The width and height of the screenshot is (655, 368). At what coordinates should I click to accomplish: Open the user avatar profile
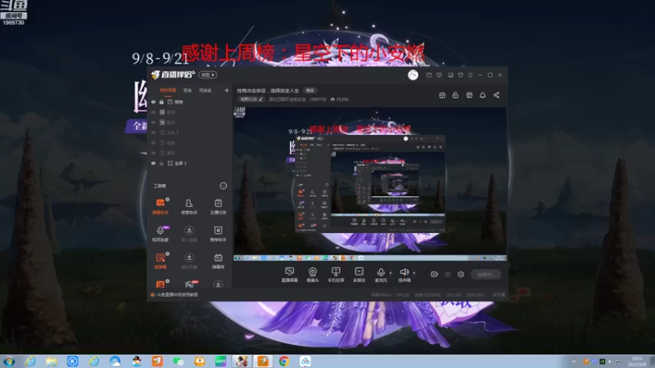(413, 74)
